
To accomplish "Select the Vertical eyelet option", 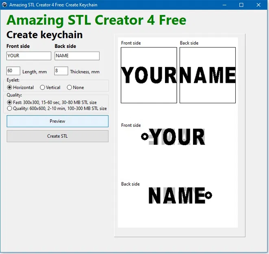I will 50,87.
